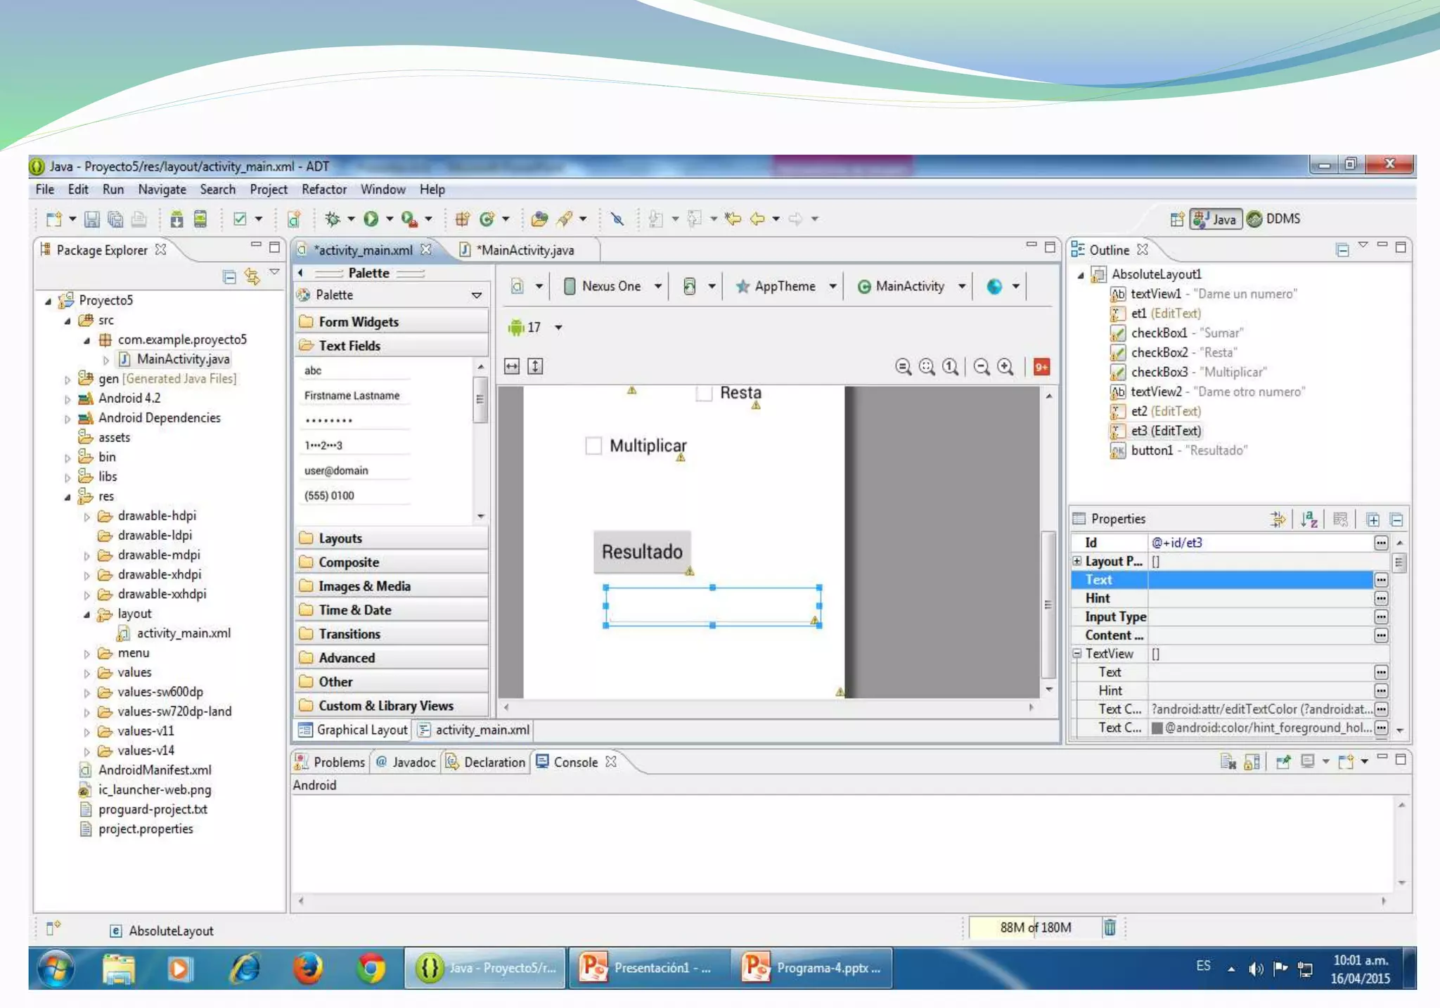
Task: Open the Nexus One device dropdown
Action: click(x=613, y=286)
